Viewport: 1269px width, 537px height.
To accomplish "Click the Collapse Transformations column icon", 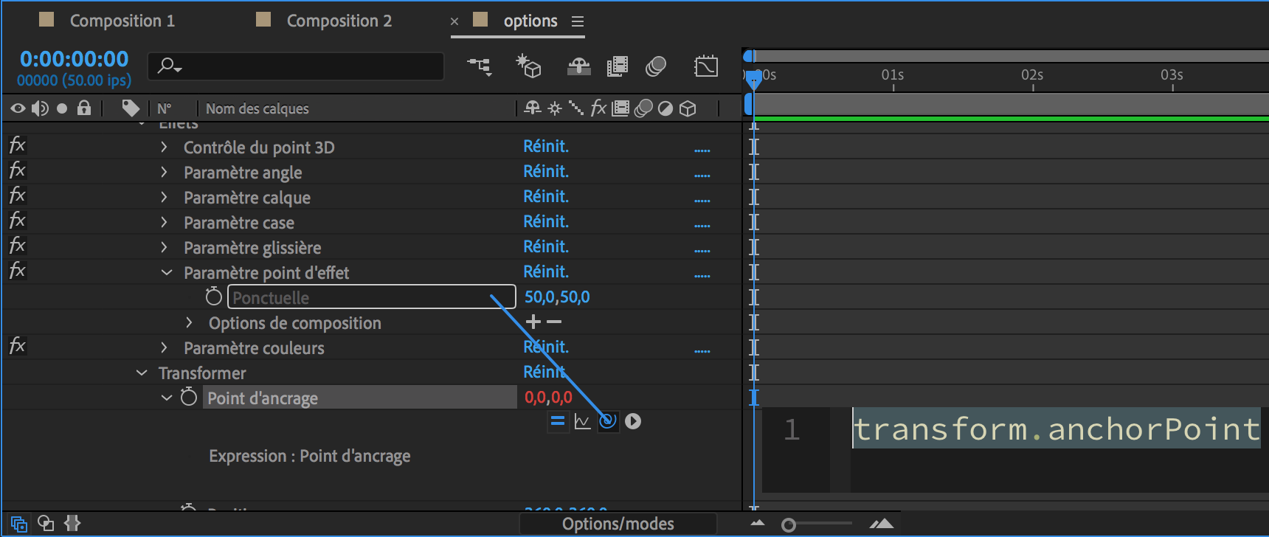I will point(555,108).
